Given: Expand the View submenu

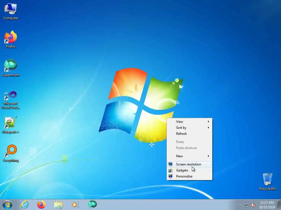Looking at the screenshot, I should (x=189, y=122).
